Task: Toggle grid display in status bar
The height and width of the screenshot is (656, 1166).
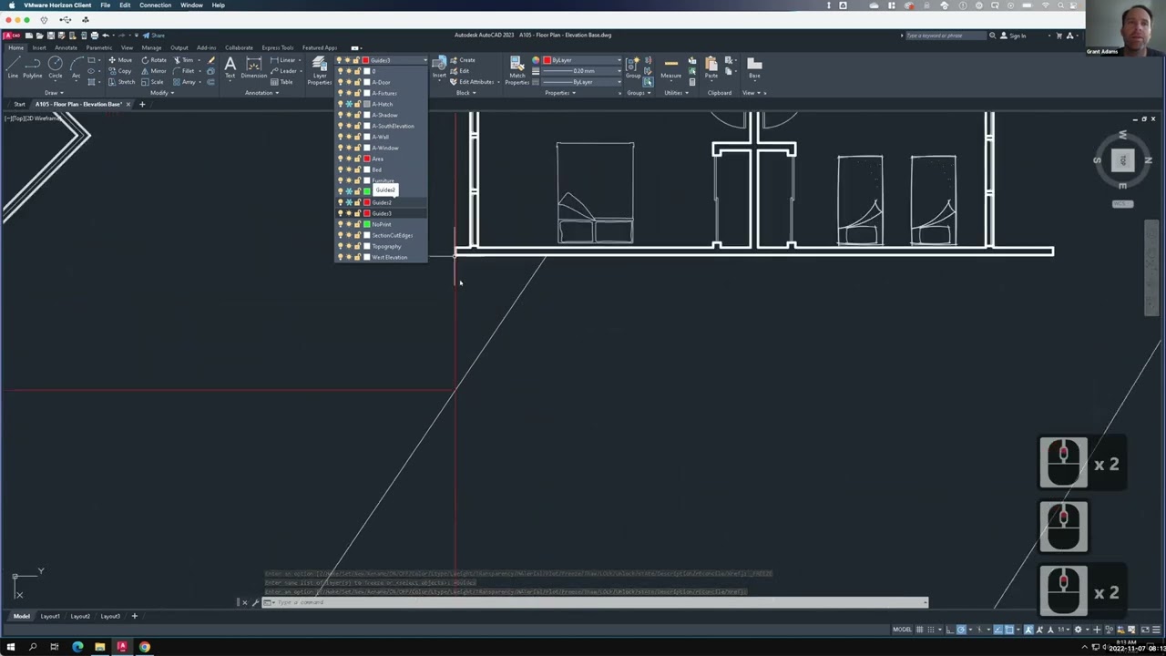Action: 919,630
